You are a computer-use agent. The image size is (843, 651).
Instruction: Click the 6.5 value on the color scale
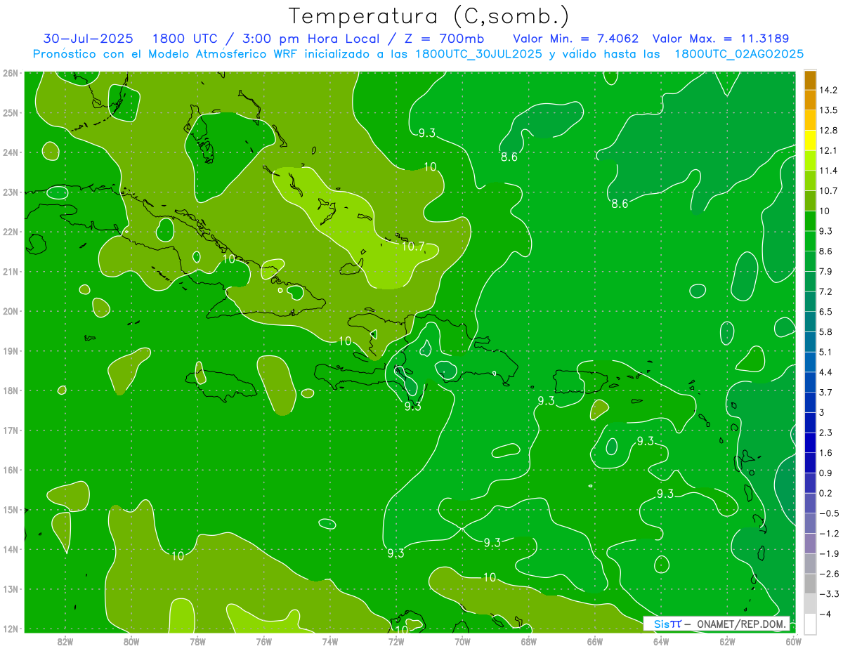coord(825,312)
